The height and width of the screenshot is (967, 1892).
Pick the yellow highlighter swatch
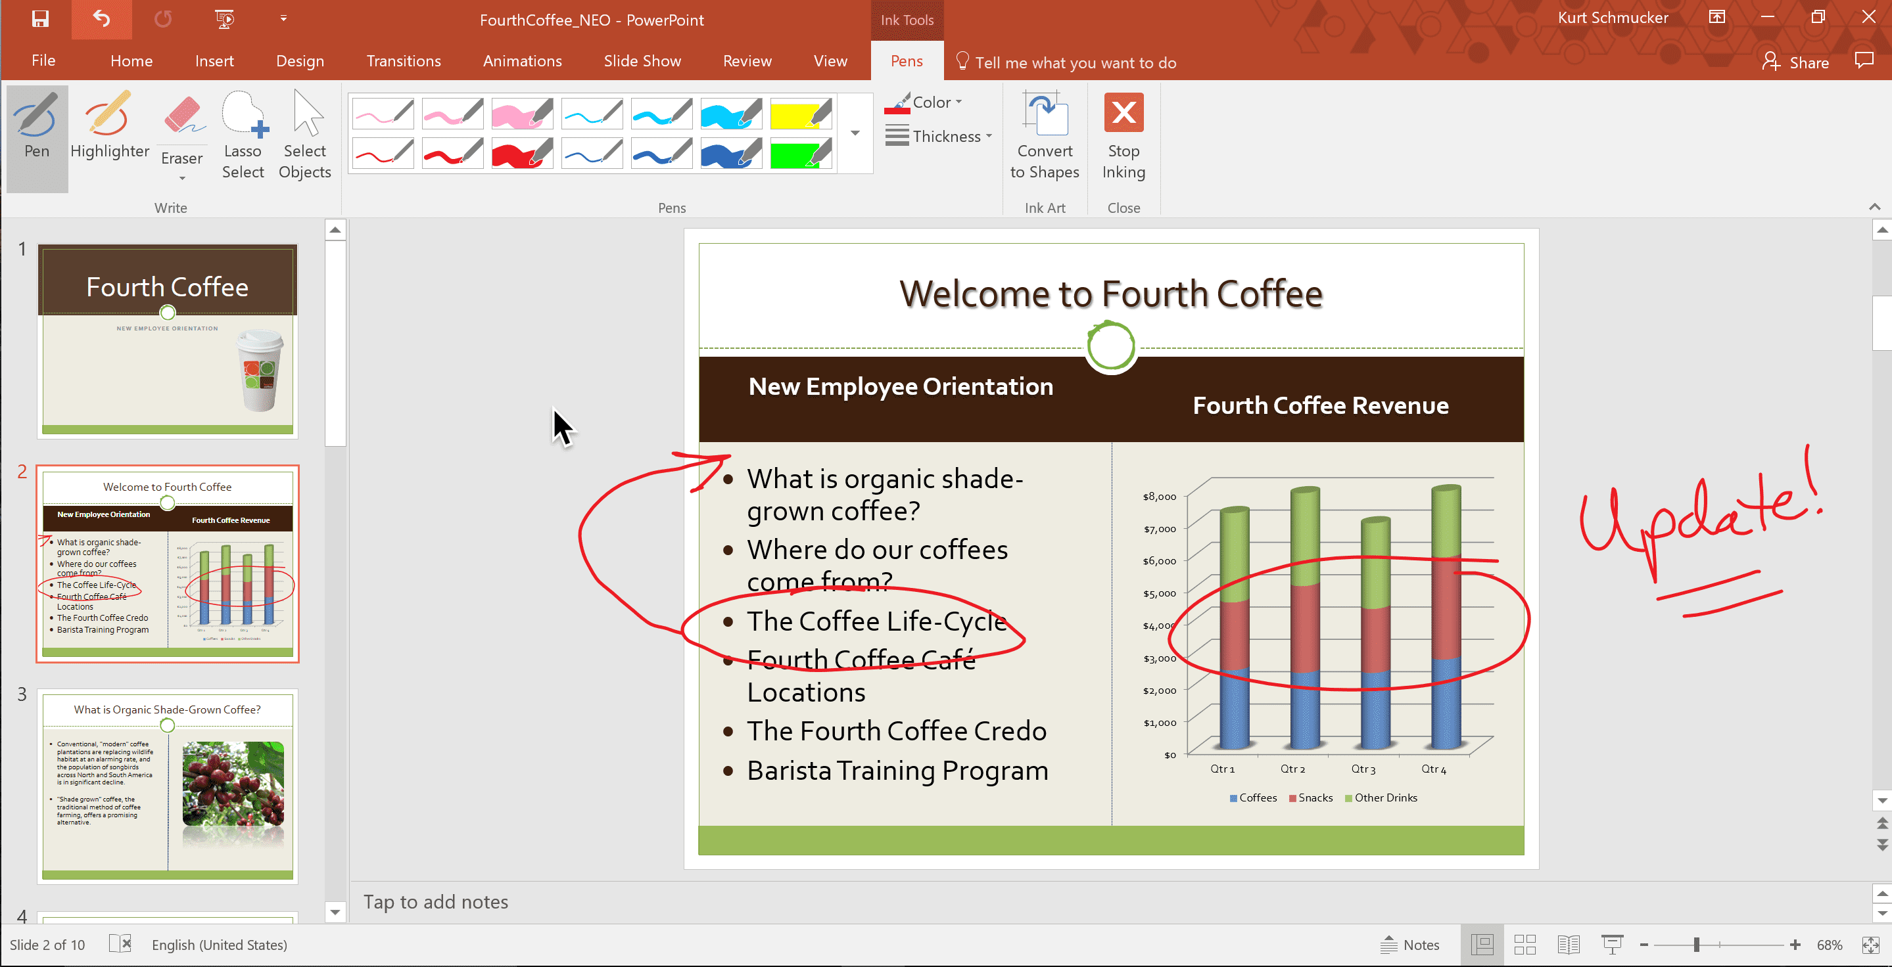[x=801, y=114]
